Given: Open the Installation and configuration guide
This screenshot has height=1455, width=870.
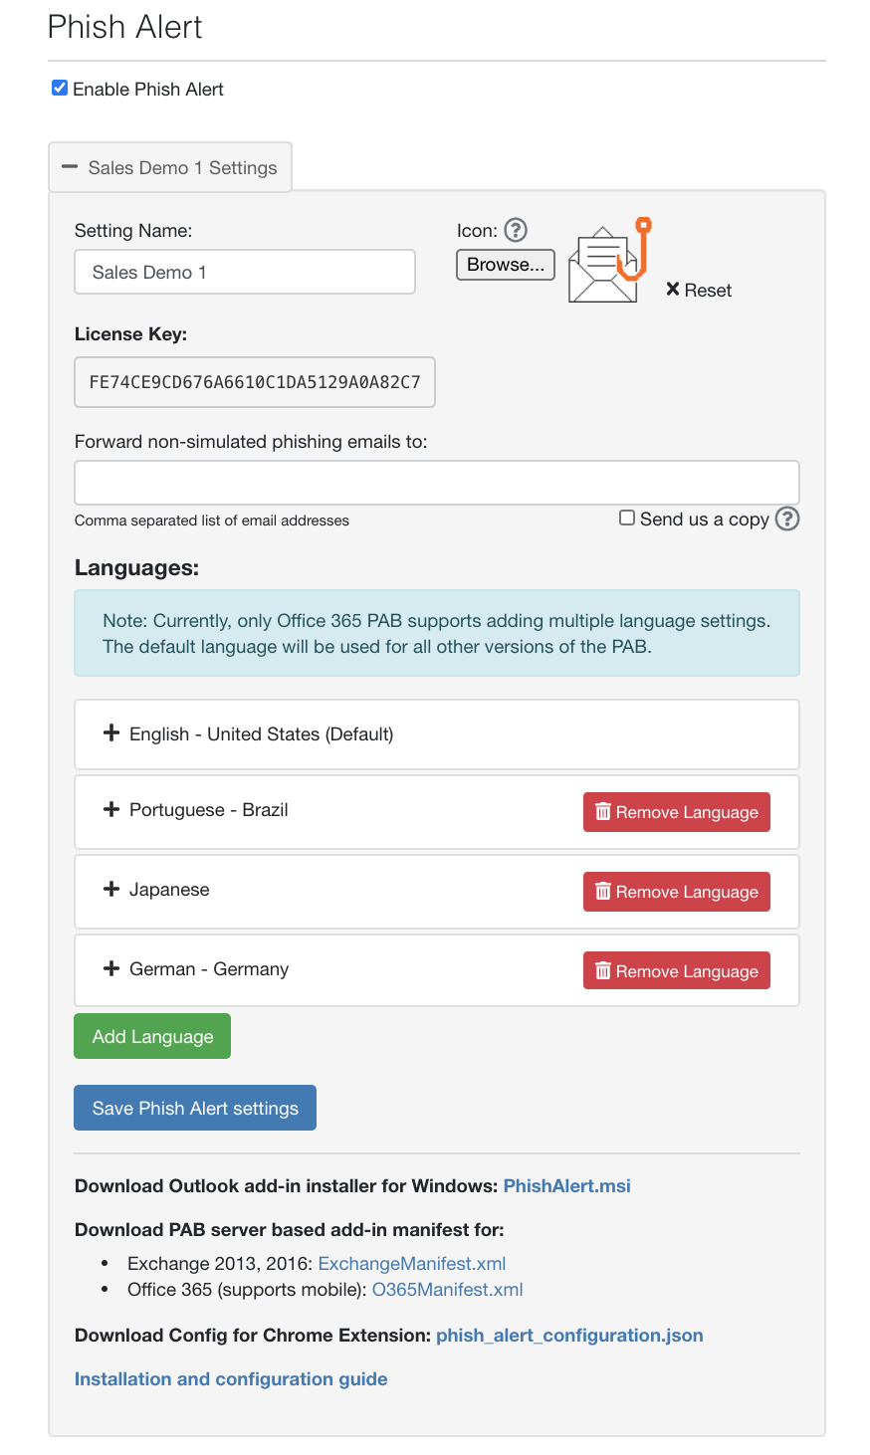Looking at the screenshot, I should point(231,1378).
